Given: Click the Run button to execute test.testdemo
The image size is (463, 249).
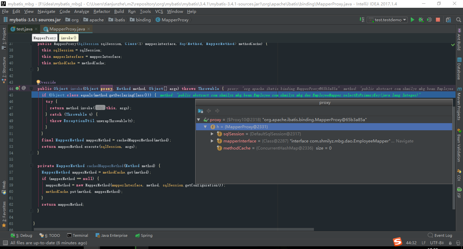Looking at the screenshot, I should coord(412,20).
